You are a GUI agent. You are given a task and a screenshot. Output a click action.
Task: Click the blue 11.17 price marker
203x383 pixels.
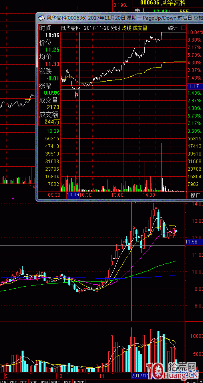[195, 86]
